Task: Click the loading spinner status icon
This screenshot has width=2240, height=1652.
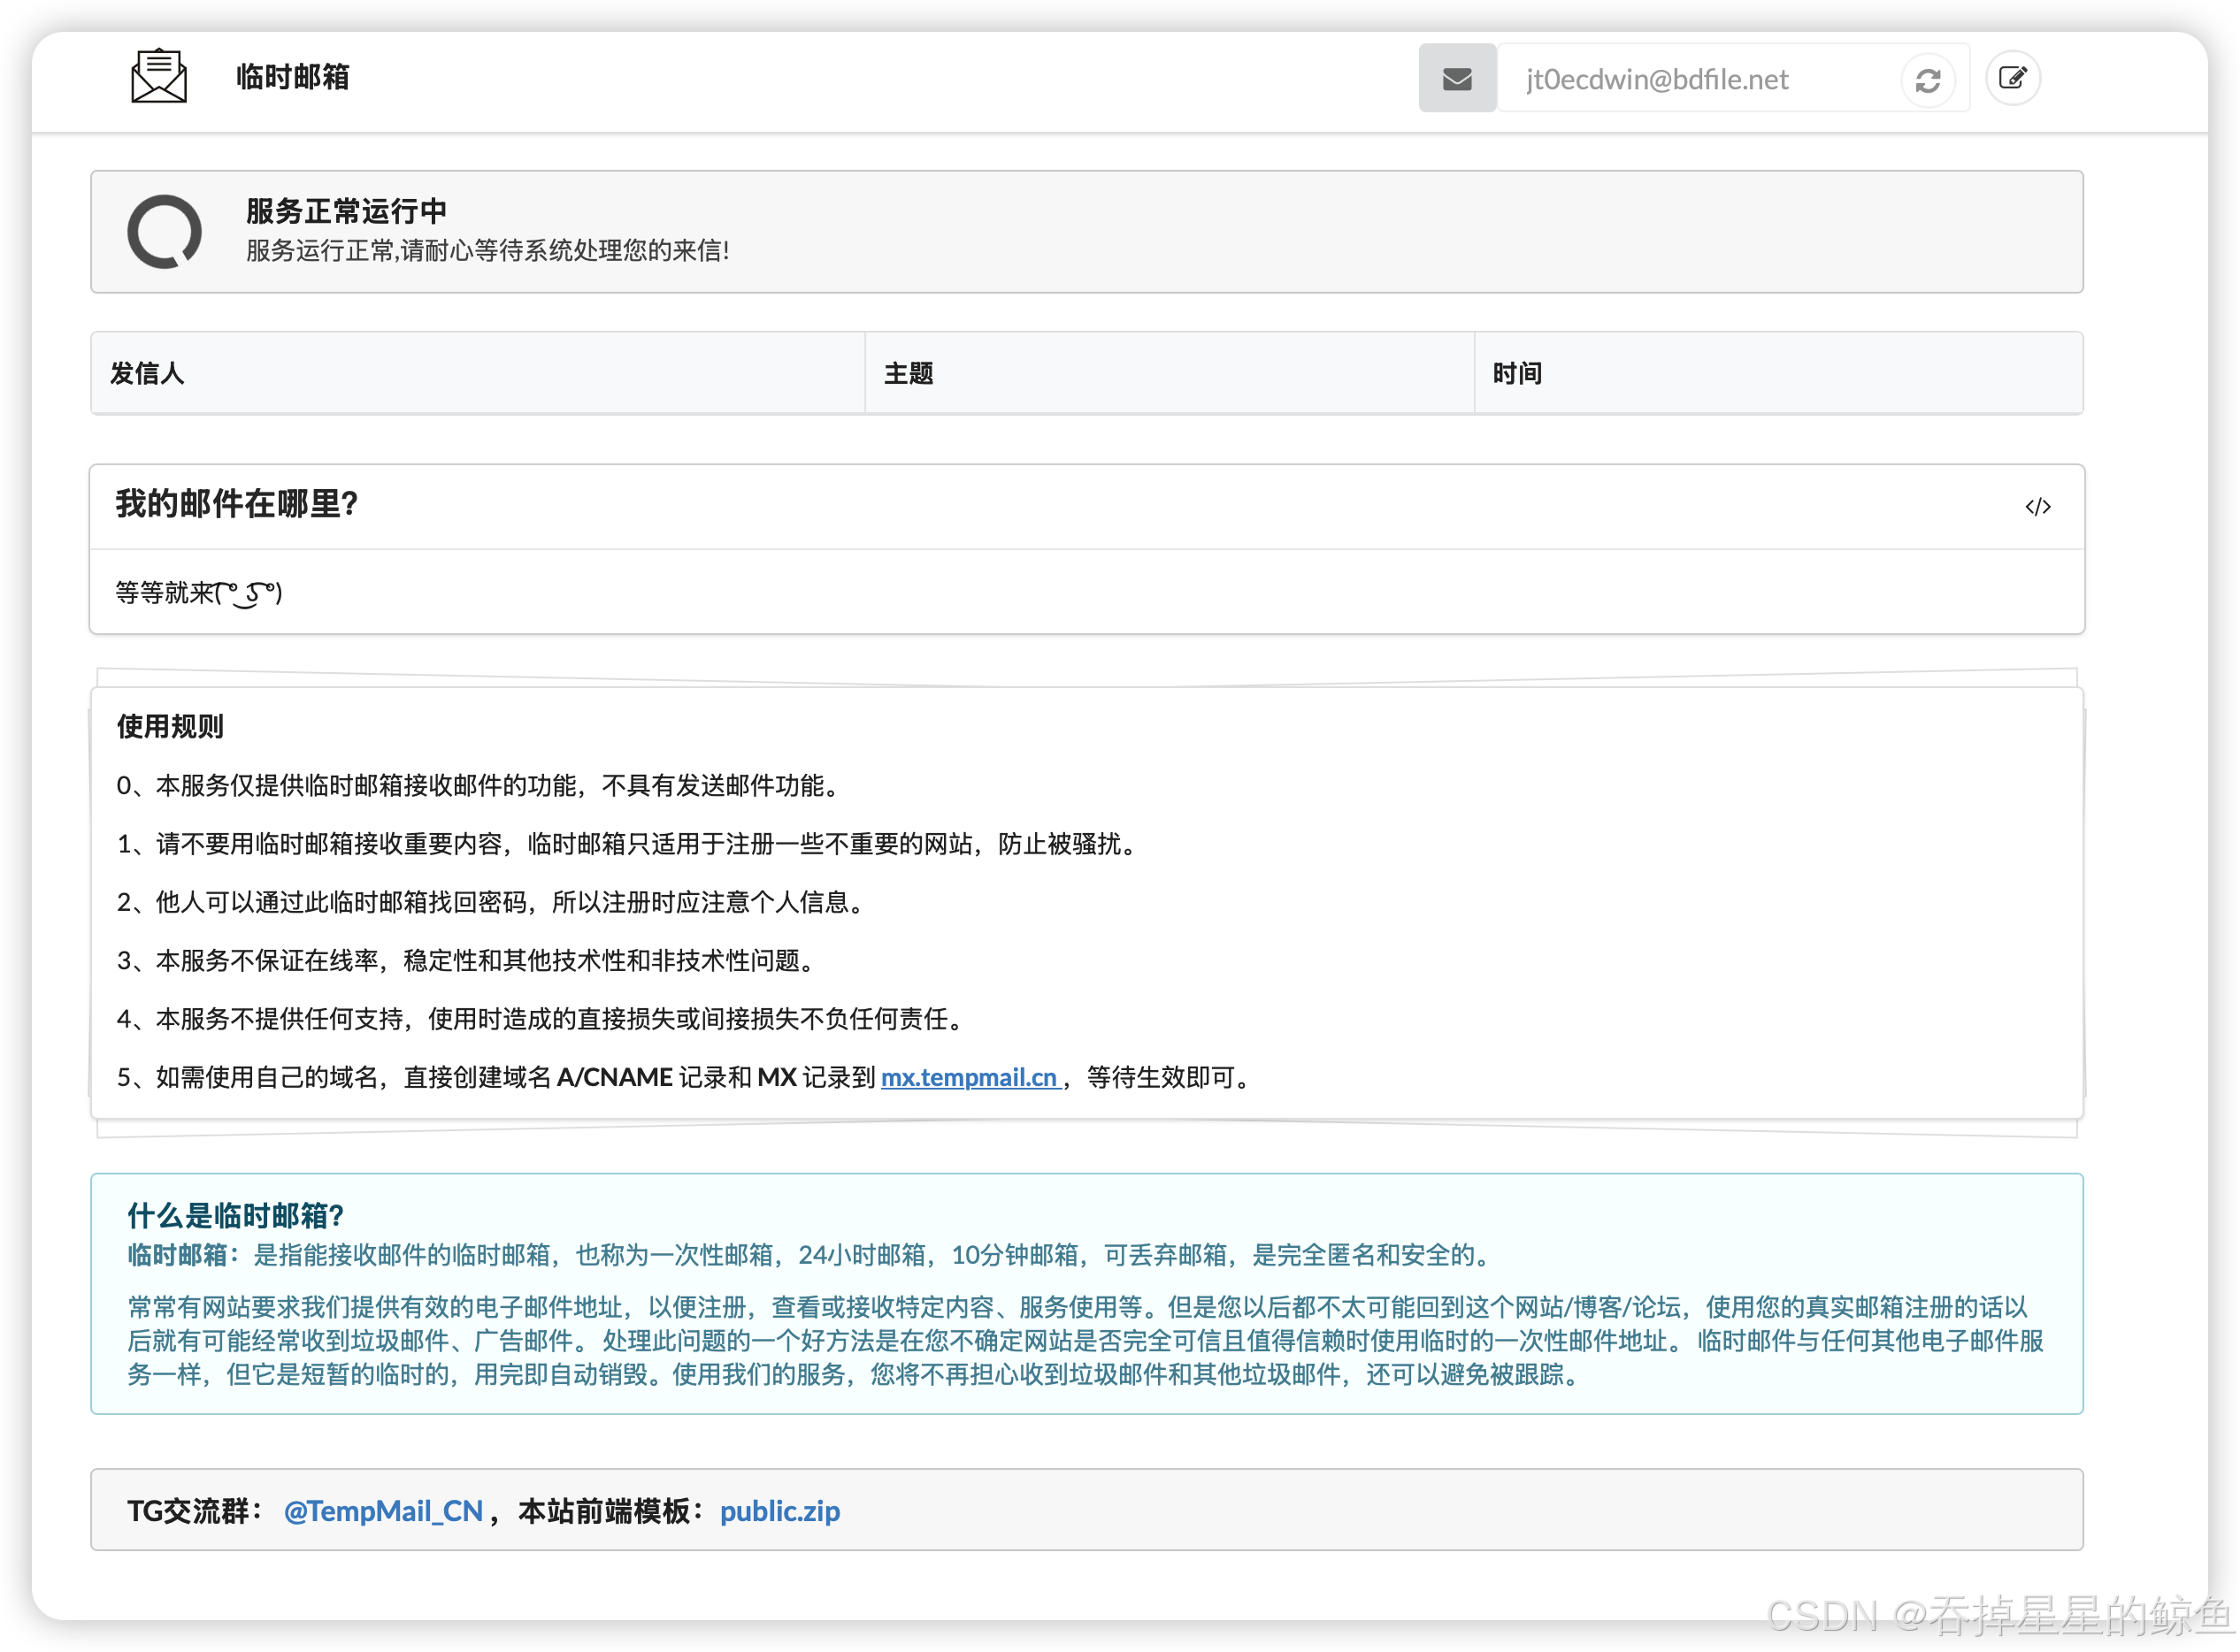Action: [164, 232]
